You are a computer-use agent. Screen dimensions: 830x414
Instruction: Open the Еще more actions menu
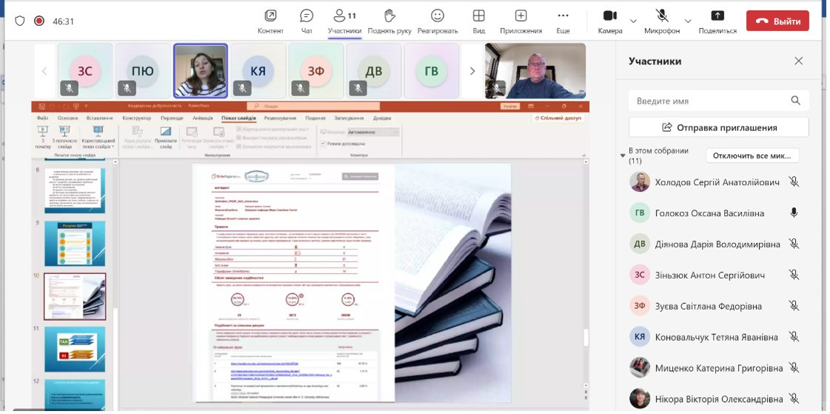pyautogui.click(x=563, y=21)
